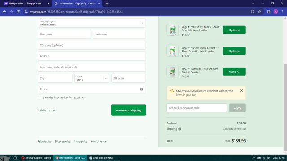Open the Refund policy link
Viewport: 287px width, 161px height.
tap(44, 141)
